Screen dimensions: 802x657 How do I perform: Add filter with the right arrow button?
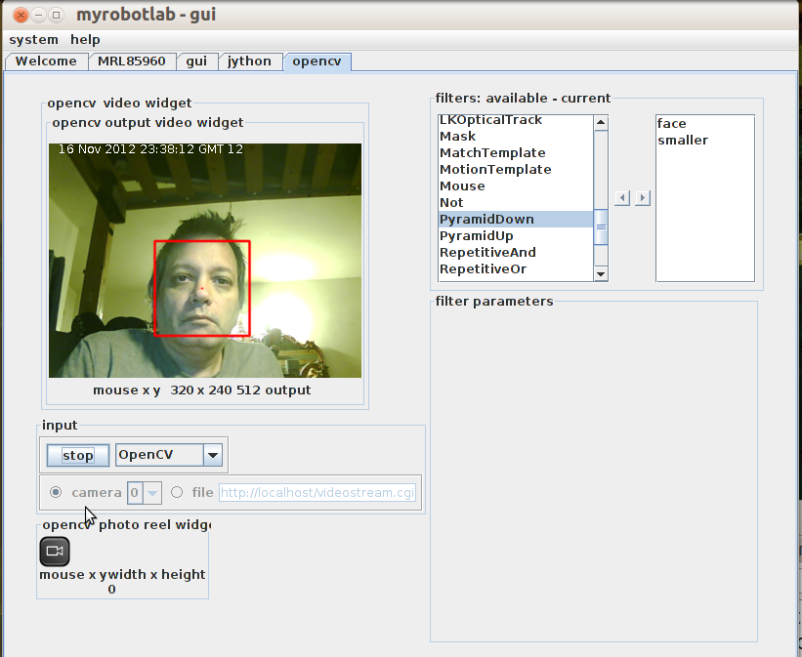643,198
